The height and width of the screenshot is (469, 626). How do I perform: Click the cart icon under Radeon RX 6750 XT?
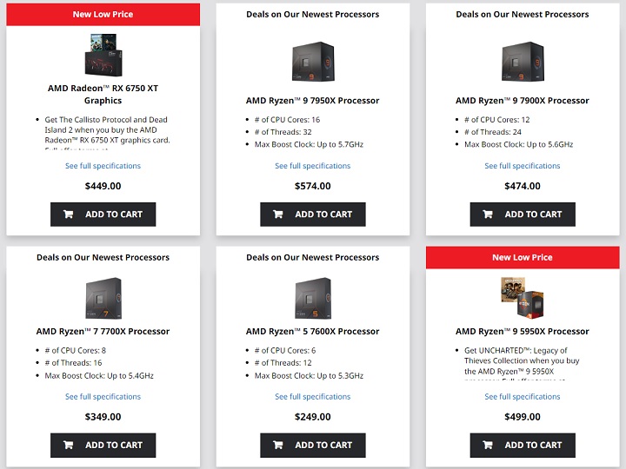tap(69, 215)
